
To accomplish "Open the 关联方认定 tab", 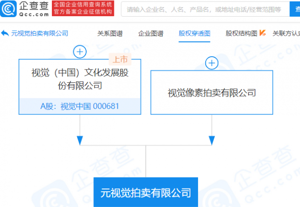I will click(x=286, y=34).
